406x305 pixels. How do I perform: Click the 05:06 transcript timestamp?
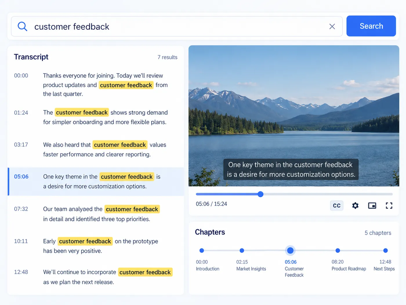click(x=21, y=177)
